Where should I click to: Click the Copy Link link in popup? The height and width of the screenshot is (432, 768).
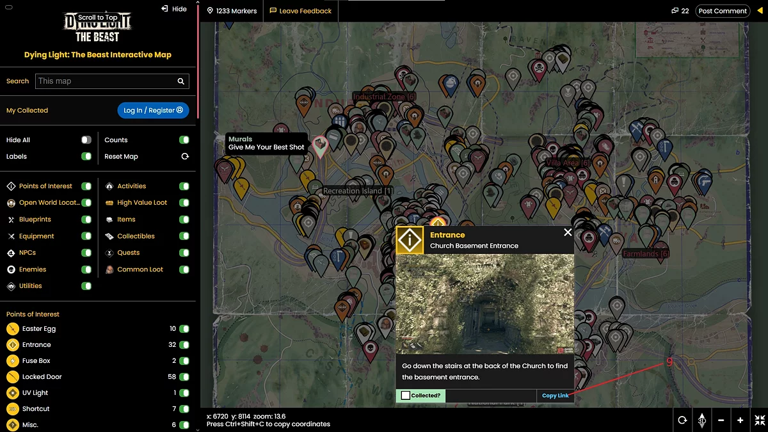555,396
